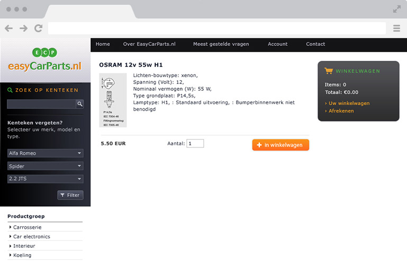Click the ECP easyCarParts.nl logo
The image size is (407, 261).
(x=44, y=60)
